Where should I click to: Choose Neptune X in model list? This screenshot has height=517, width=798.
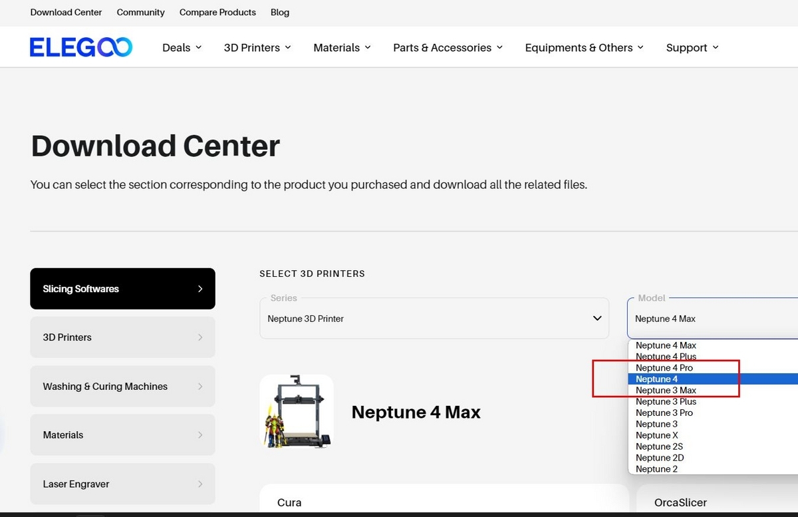pyautogui.click(x=713, y=435)
